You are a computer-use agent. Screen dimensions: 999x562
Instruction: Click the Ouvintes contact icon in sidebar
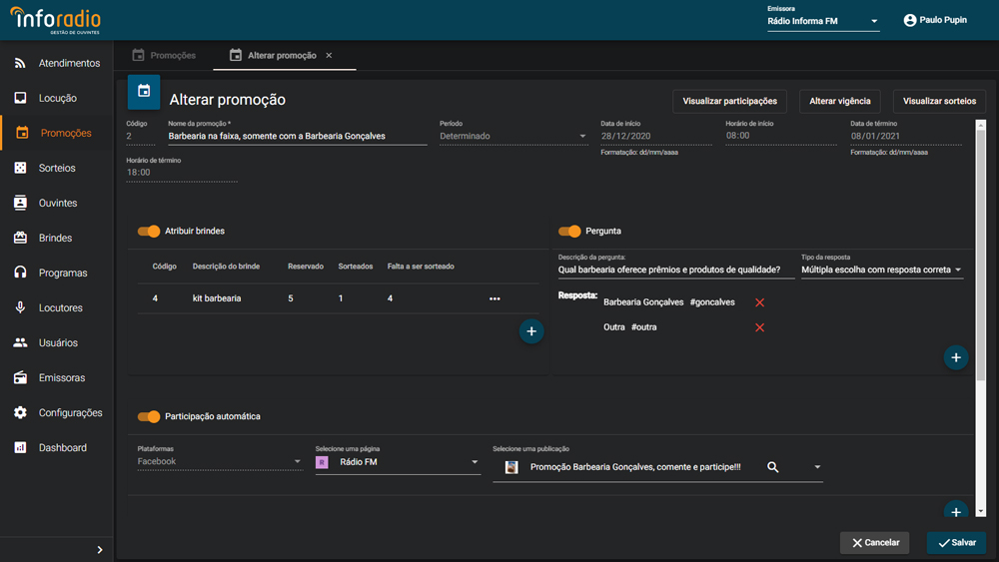point(20,203)
